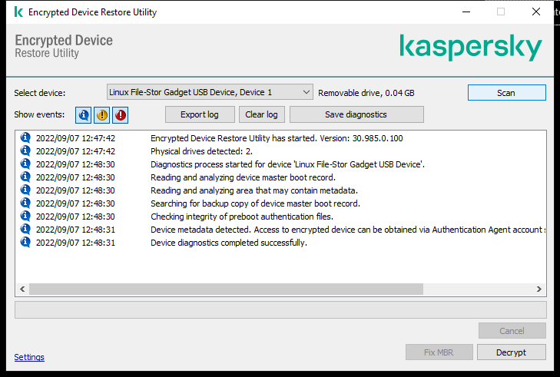Image resolution: width=560 pixels, height=377 pixels.
Task: Click info icon of diagnostics completed entry
Action: tap(25, 243)
